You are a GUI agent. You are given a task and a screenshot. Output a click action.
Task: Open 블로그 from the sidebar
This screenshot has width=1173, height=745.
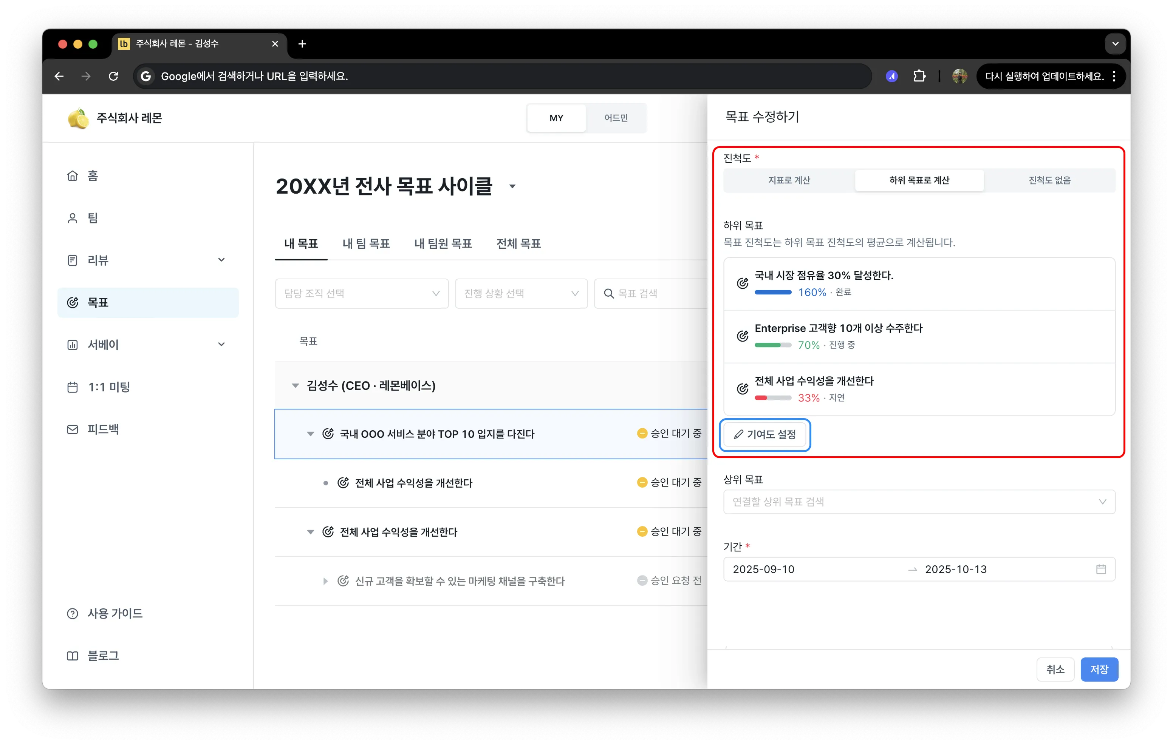pyautogui.click(x=148, y=656)
